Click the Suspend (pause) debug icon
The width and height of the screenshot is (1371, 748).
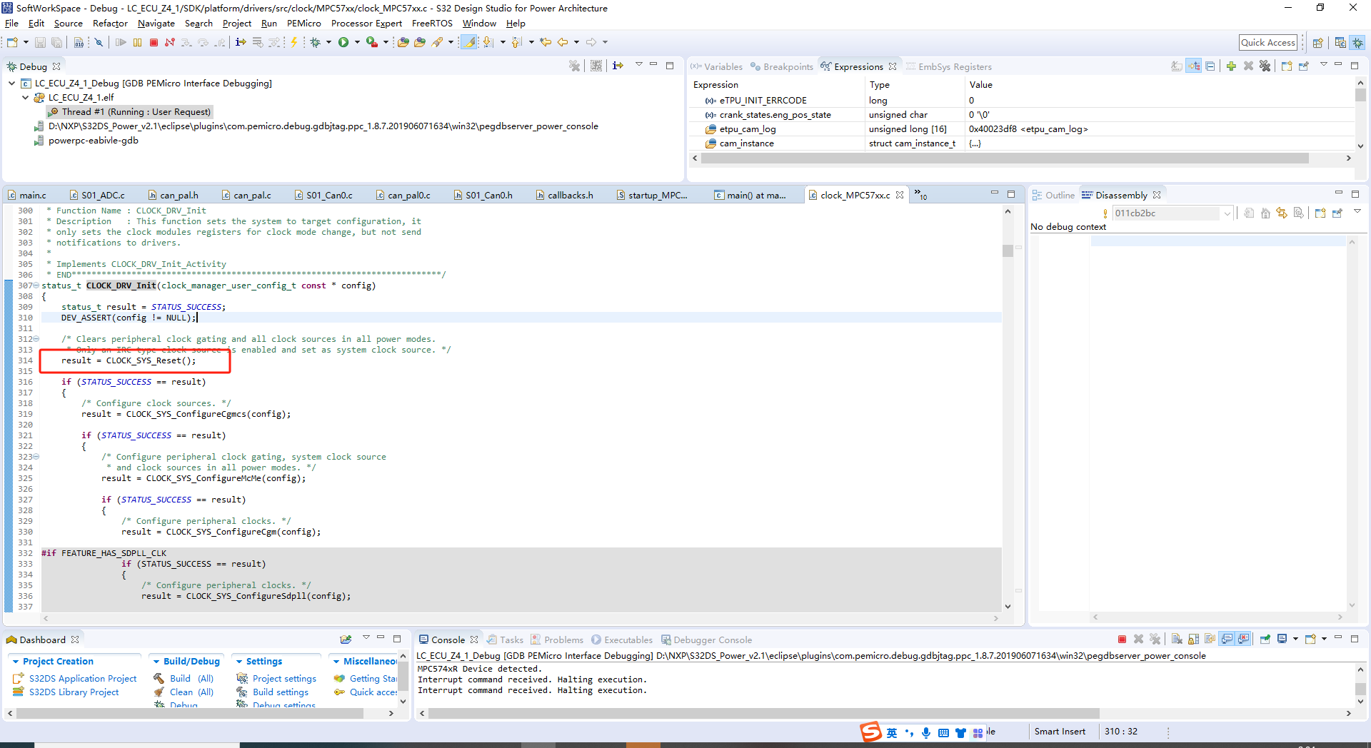[137, 43]
